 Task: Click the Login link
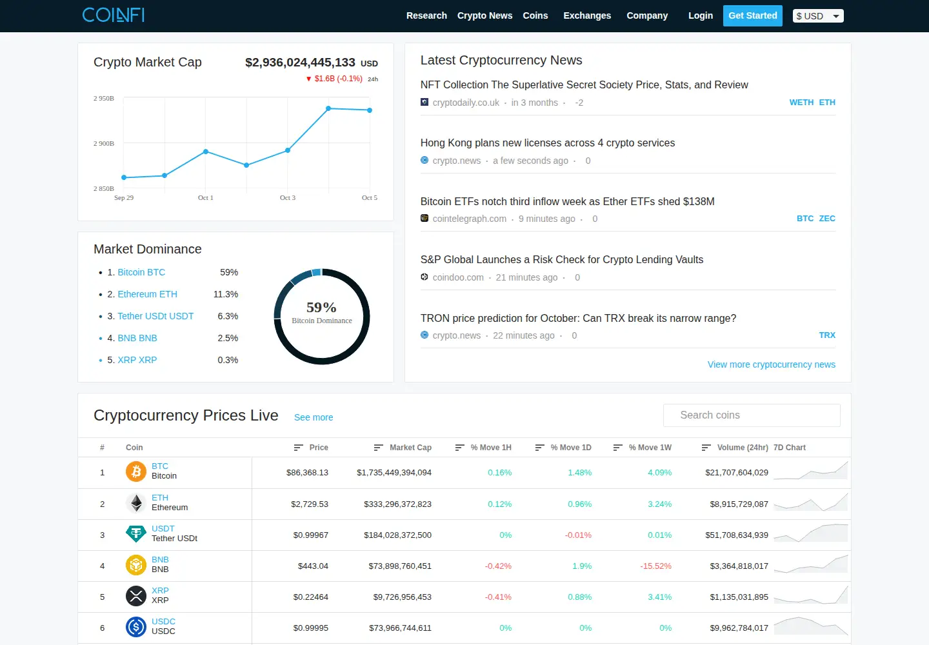coord(701,15)
